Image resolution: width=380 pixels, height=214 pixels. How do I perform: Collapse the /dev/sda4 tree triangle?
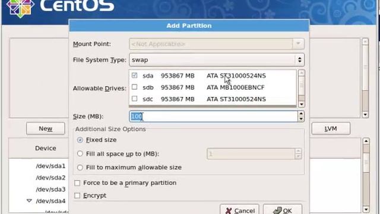29,201
